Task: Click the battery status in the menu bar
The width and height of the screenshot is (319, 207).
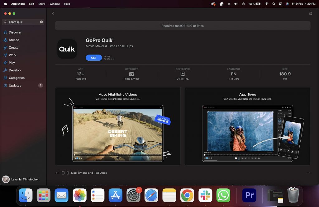Action: 255,4
